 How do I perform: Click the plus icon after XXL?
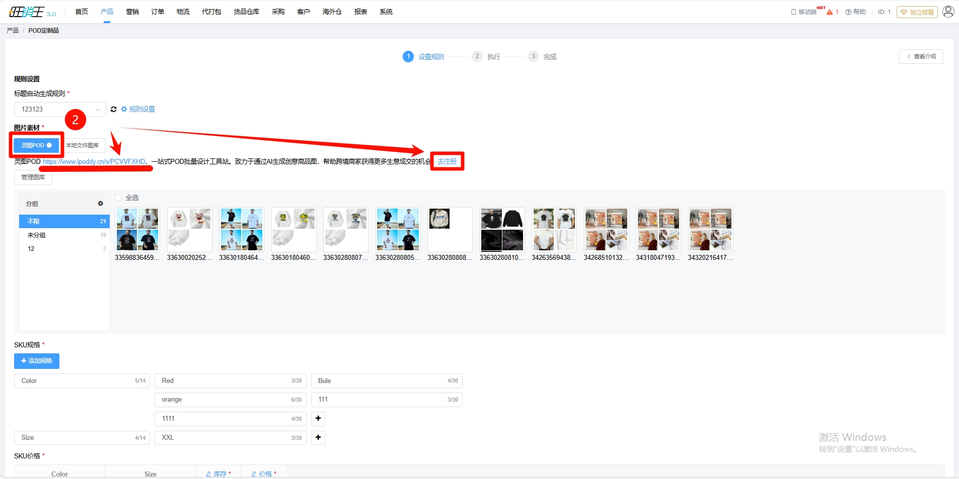click(x=318, y=438)
